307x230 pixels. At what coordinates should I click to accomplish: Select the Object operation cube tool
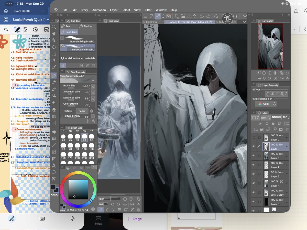[x=54, y=40]
